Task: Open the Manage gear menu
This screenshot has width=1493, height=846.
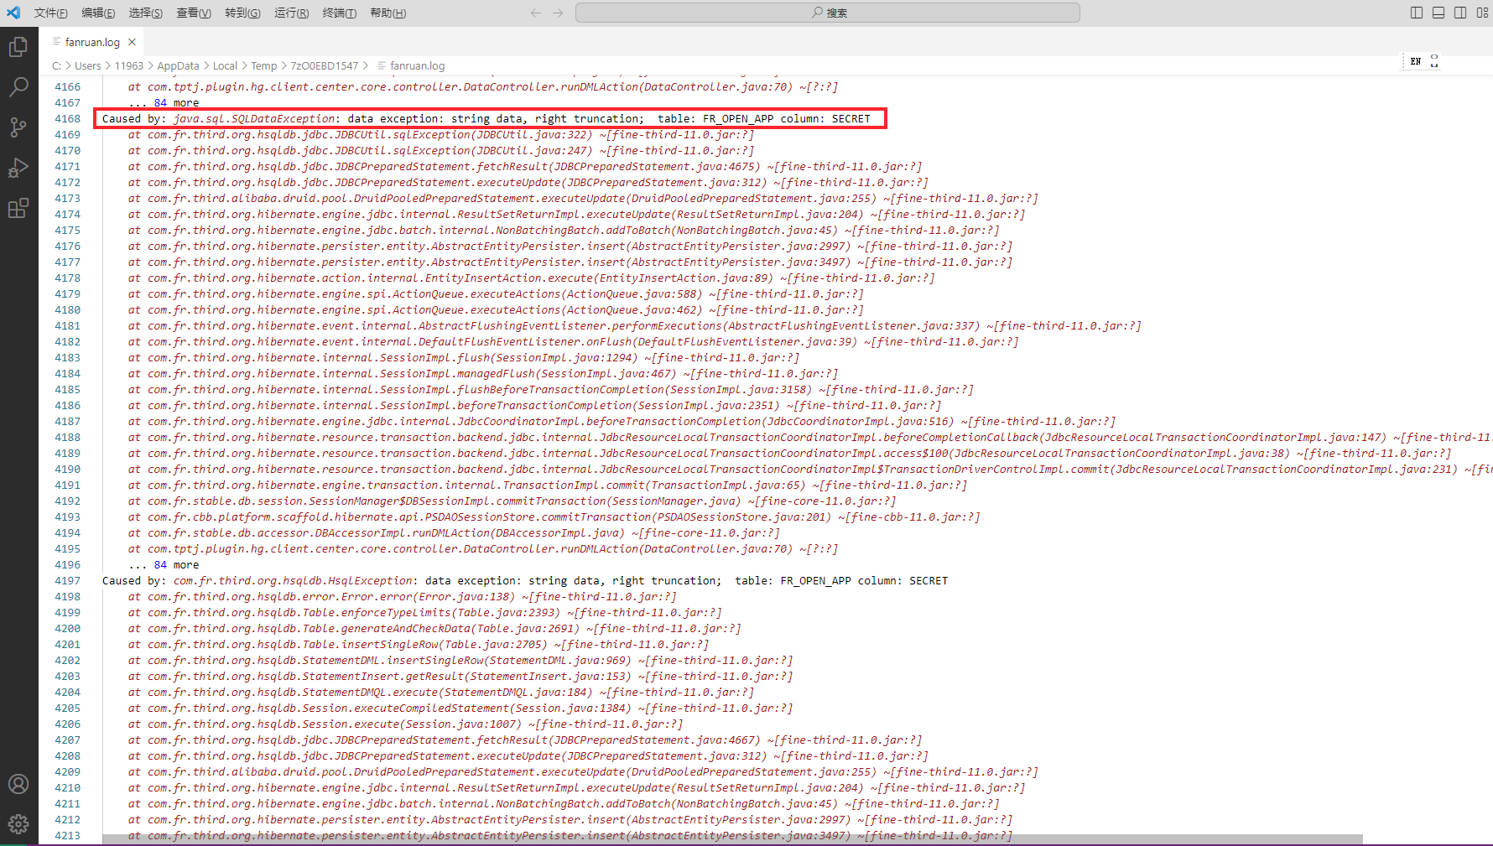Action: 18,824
